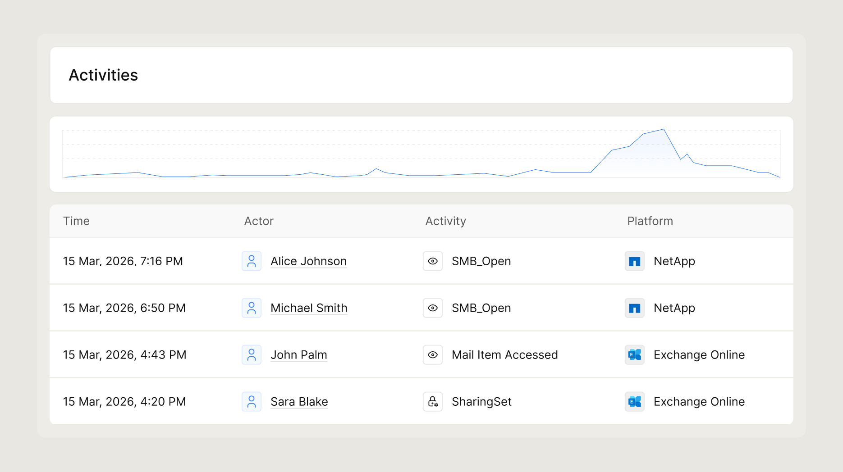Screen dimensions: 843x472
Task: Click the user icon beside Michael Smith
Action: [x=252, y=308]
